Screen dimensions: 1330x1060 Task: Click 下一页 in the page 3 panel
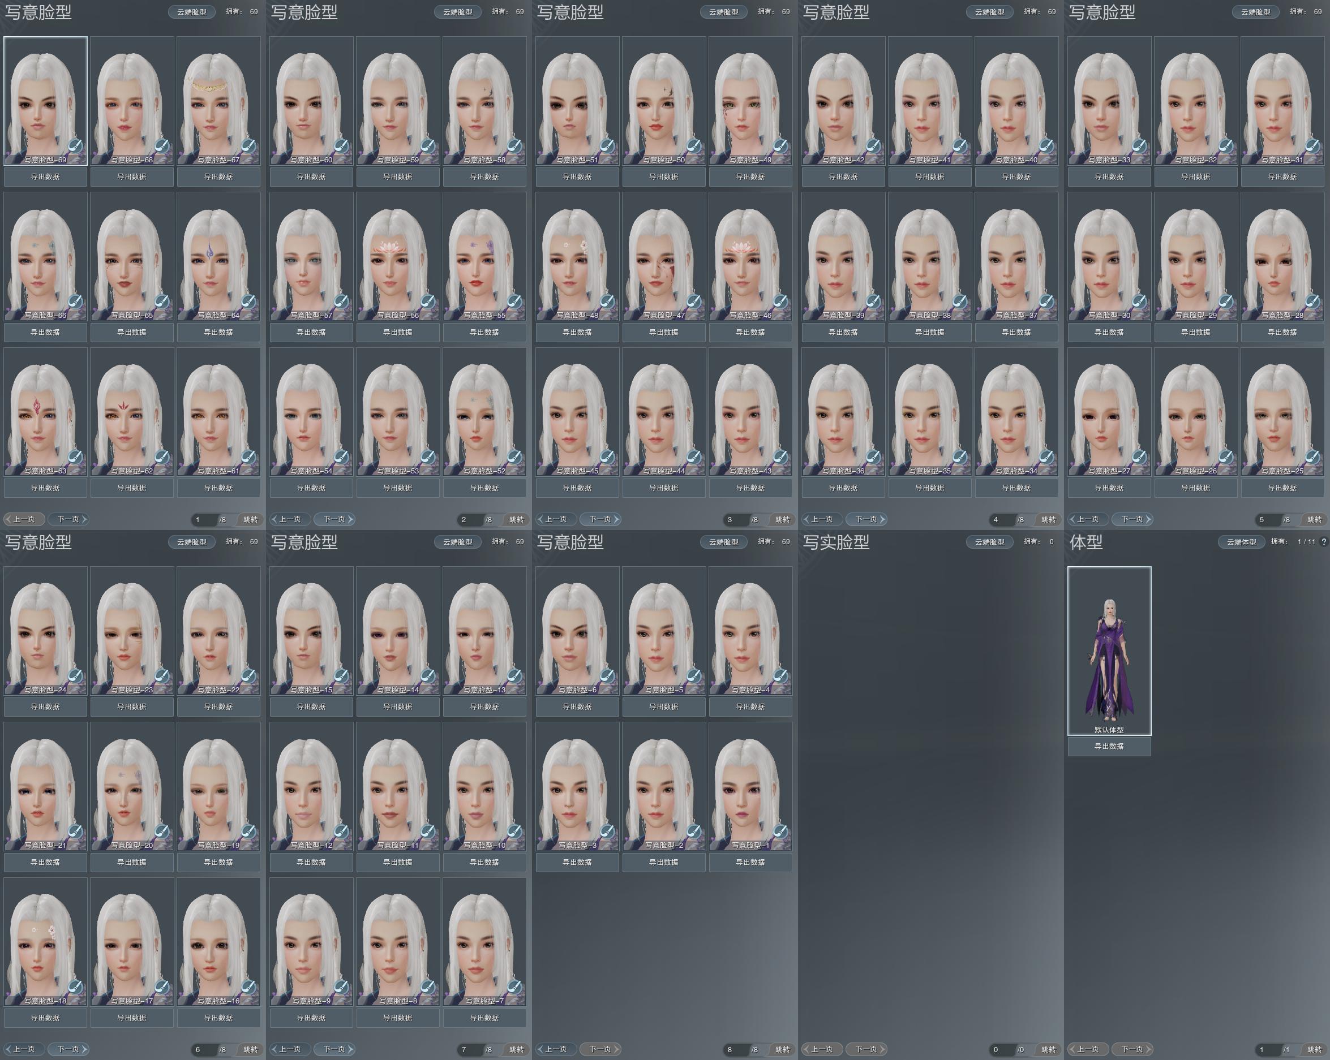click(x=600, y=519)
